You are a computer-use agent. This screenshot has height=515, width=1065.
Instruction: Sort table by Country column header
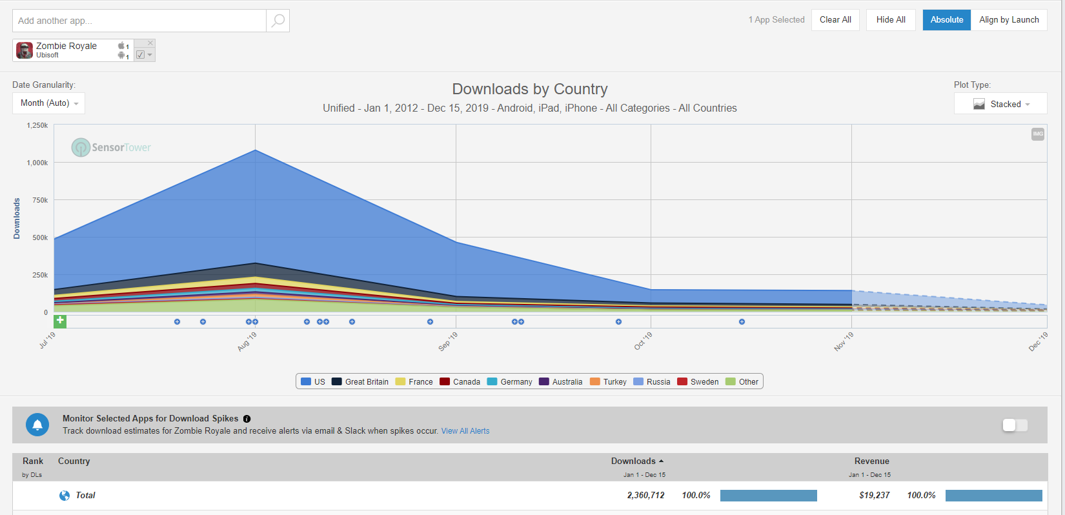[x=74, y=461]
